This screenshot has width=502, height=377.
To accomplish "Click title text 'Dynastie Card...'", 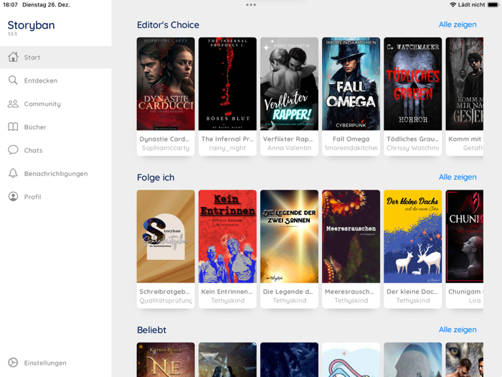I will [x=164, y=139].
